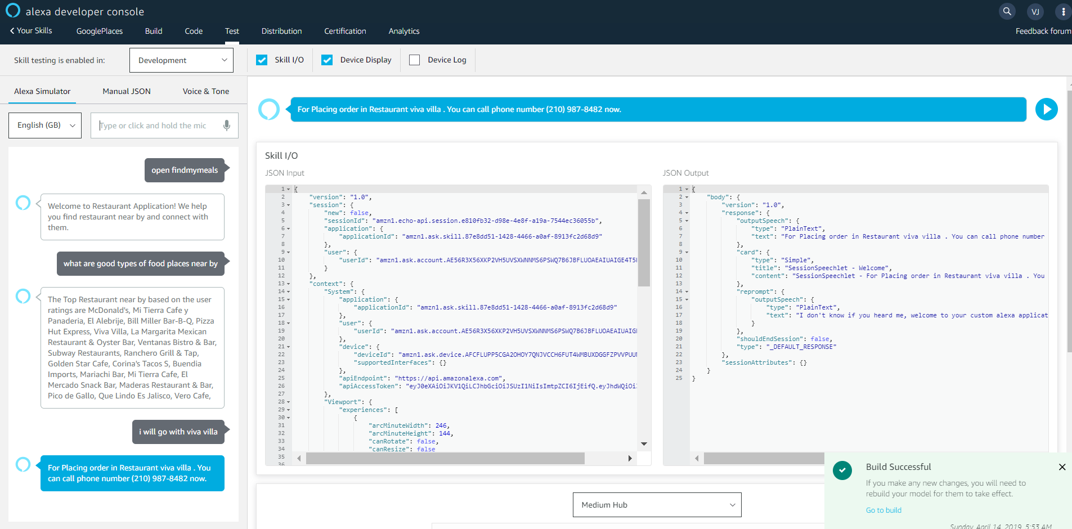Image resolution: width=1072 pixels, height=529 pixels.
Task: Go back using the Your Skills chevron
Action: coord(12,31)
